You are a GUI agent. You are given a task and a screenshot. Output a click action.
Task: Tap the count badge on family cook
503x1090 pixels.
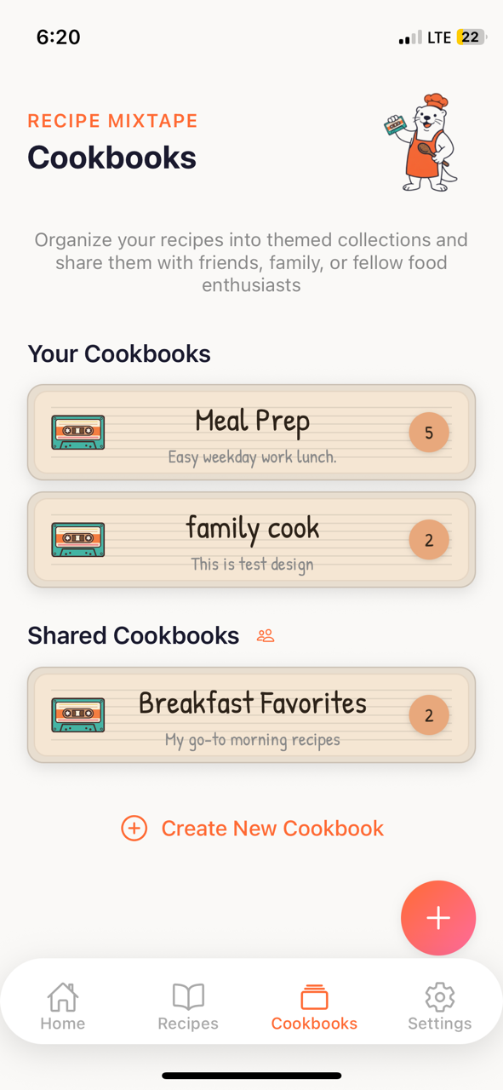click(x=429, y=539)
